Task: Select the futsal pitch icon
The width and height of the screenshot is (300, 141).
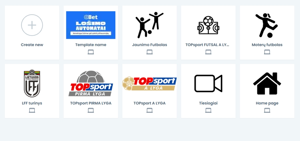Action: click(208, 25)
